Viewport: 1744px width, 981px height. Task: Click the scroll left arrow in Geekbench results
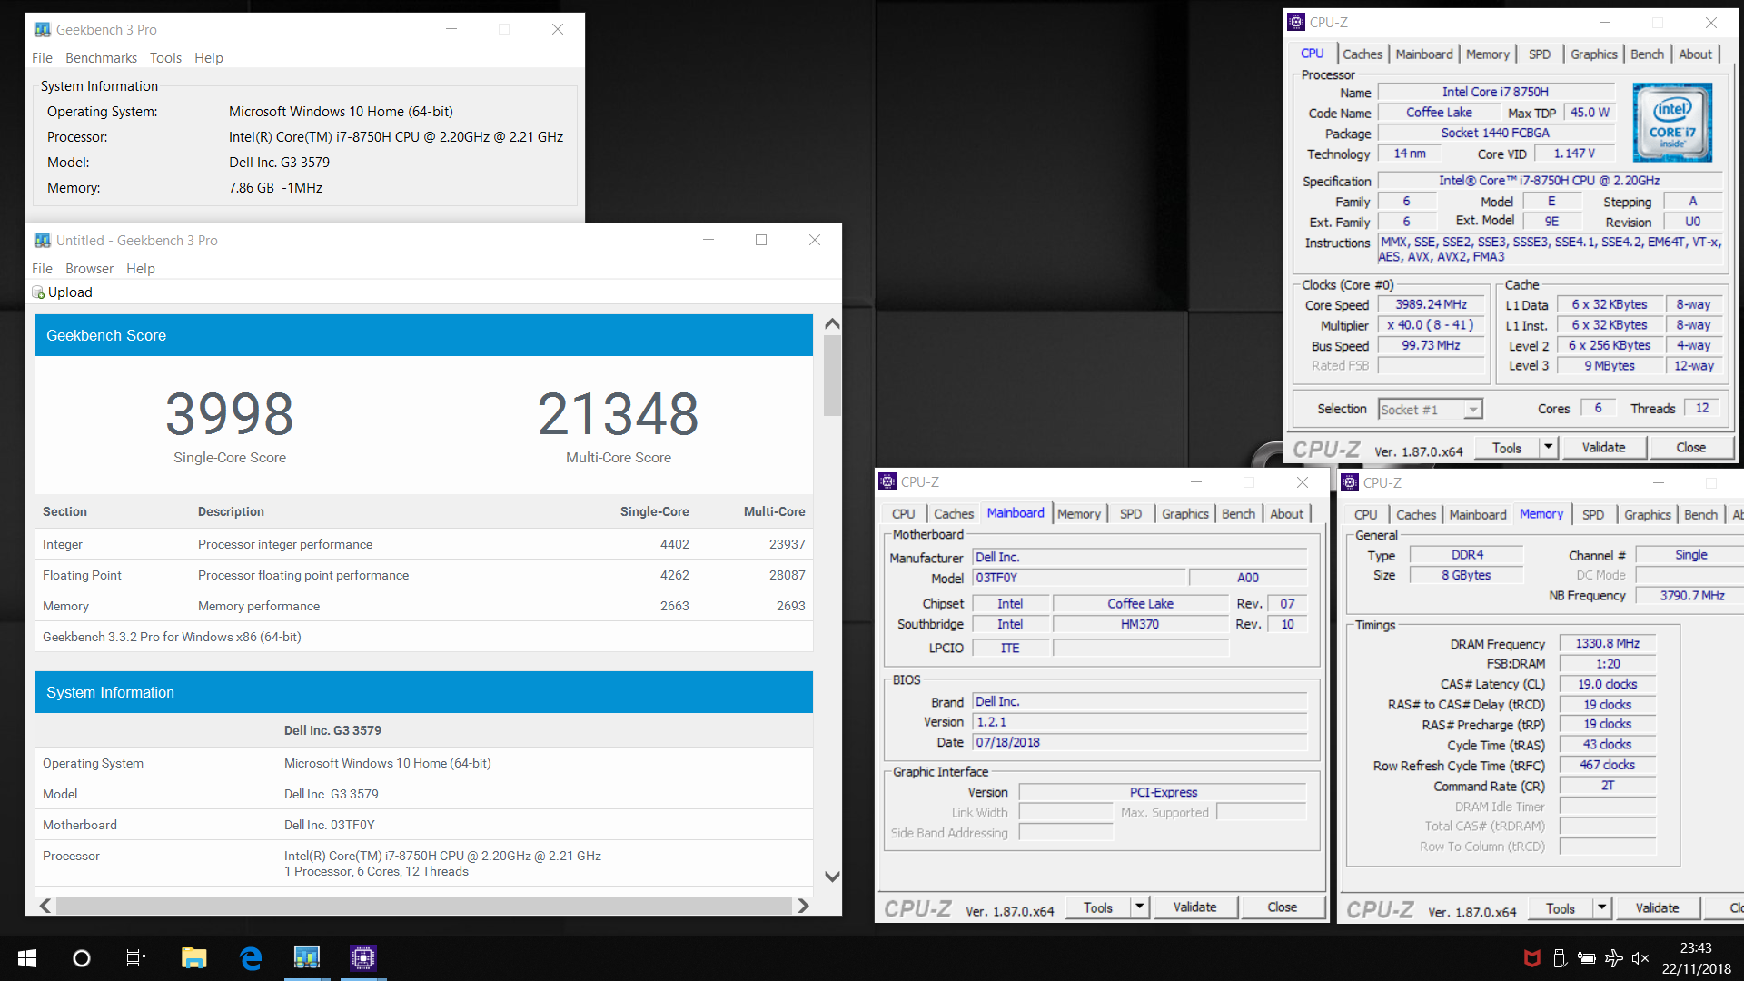point(45,906)
